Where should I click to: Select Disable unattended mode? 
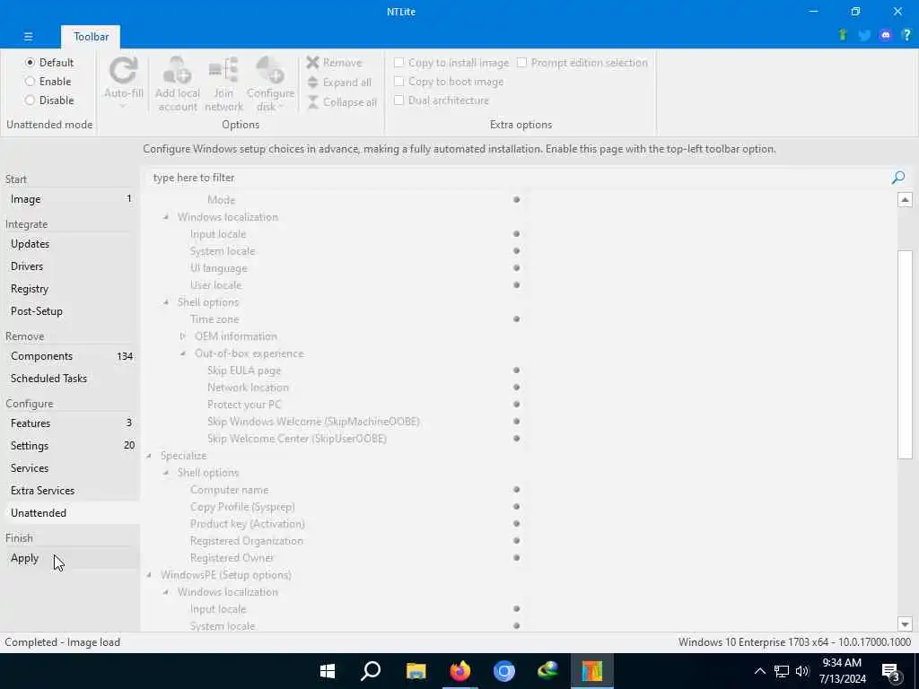coord(49,100)
